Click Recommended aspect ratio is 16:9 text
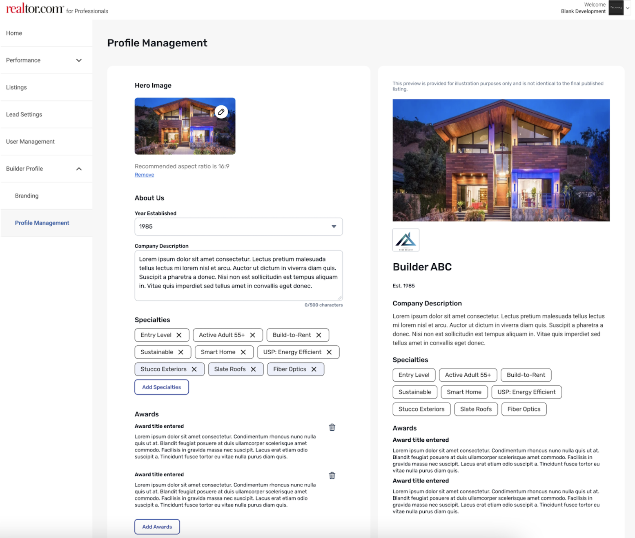 click(182, 166)
